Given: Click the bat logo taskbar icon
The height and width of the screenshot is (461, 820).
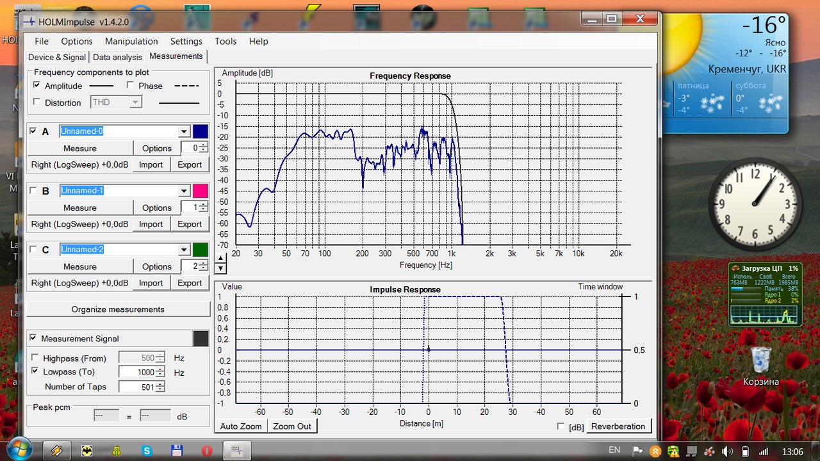Looking at the screenshot, I should (x=86, y=451).
